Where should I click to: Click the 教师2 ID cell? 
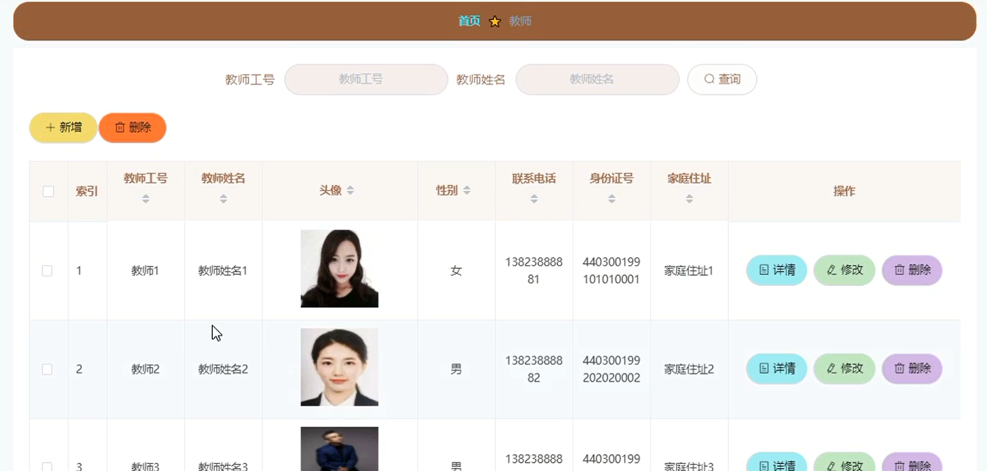(x=145, y=369)
